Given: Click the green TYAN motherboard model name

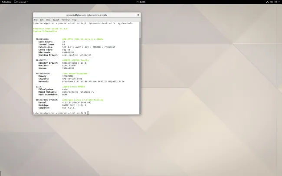Looking at the screenshot, I should point(75,74).
